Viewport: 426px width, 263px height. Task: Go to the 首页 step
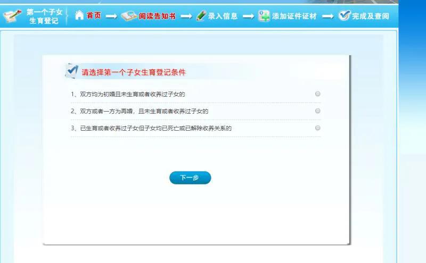coord(94,16)
